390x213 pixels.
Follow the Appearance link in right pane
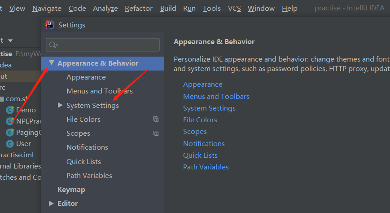coord(203,84)
